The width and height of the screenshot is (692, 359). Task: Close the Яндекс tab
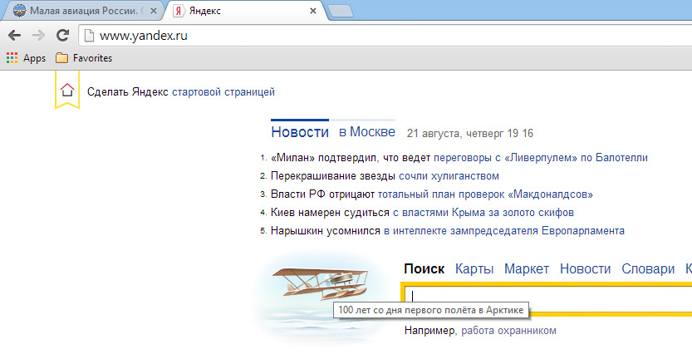[x=313, y=12]
